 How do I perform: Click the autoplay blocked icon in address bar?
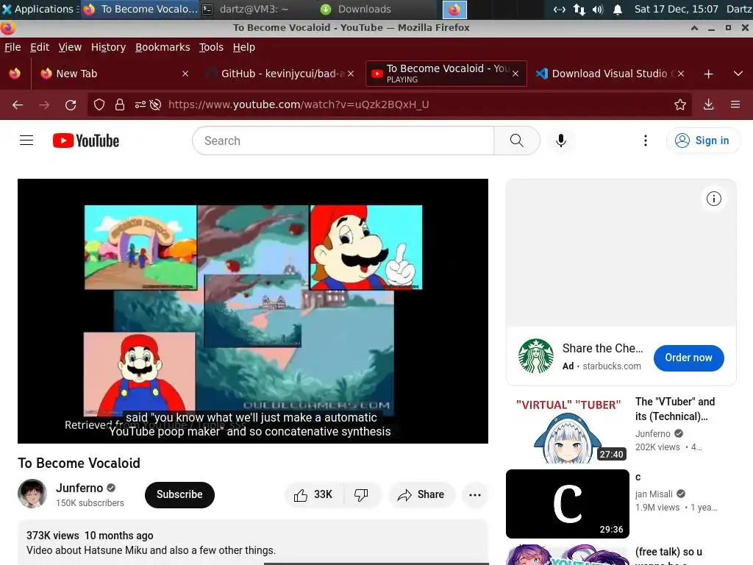click(156, 104)
